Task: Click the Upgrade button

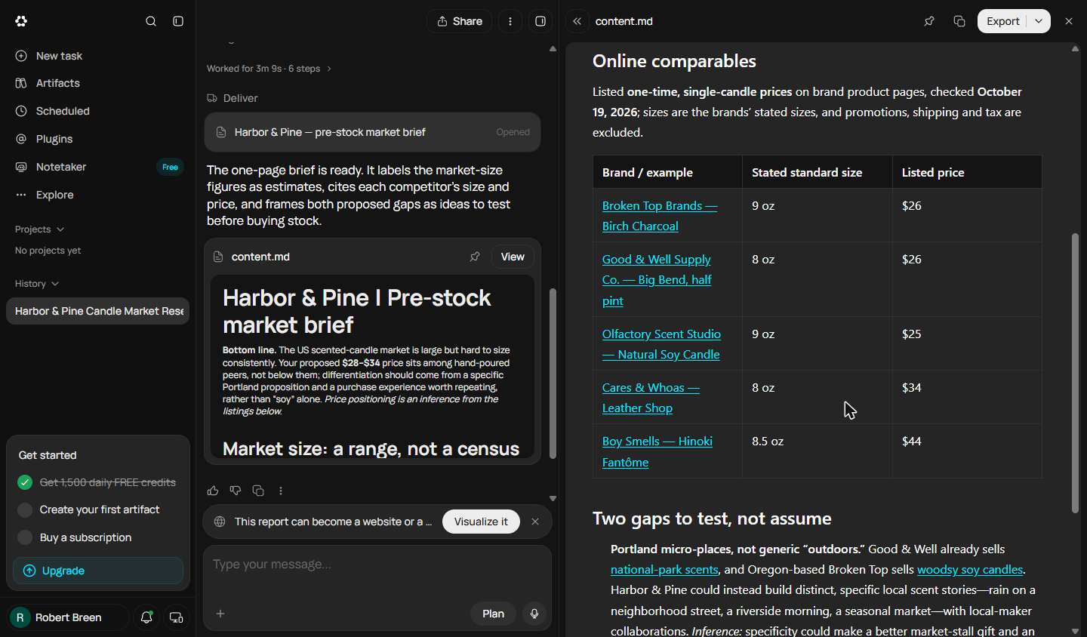Action: click(x=98, y=571)
